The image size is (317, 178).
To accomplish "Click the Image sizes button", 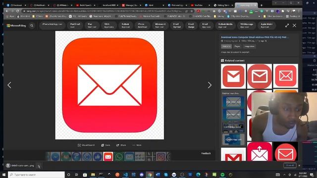I will (249, 46).
